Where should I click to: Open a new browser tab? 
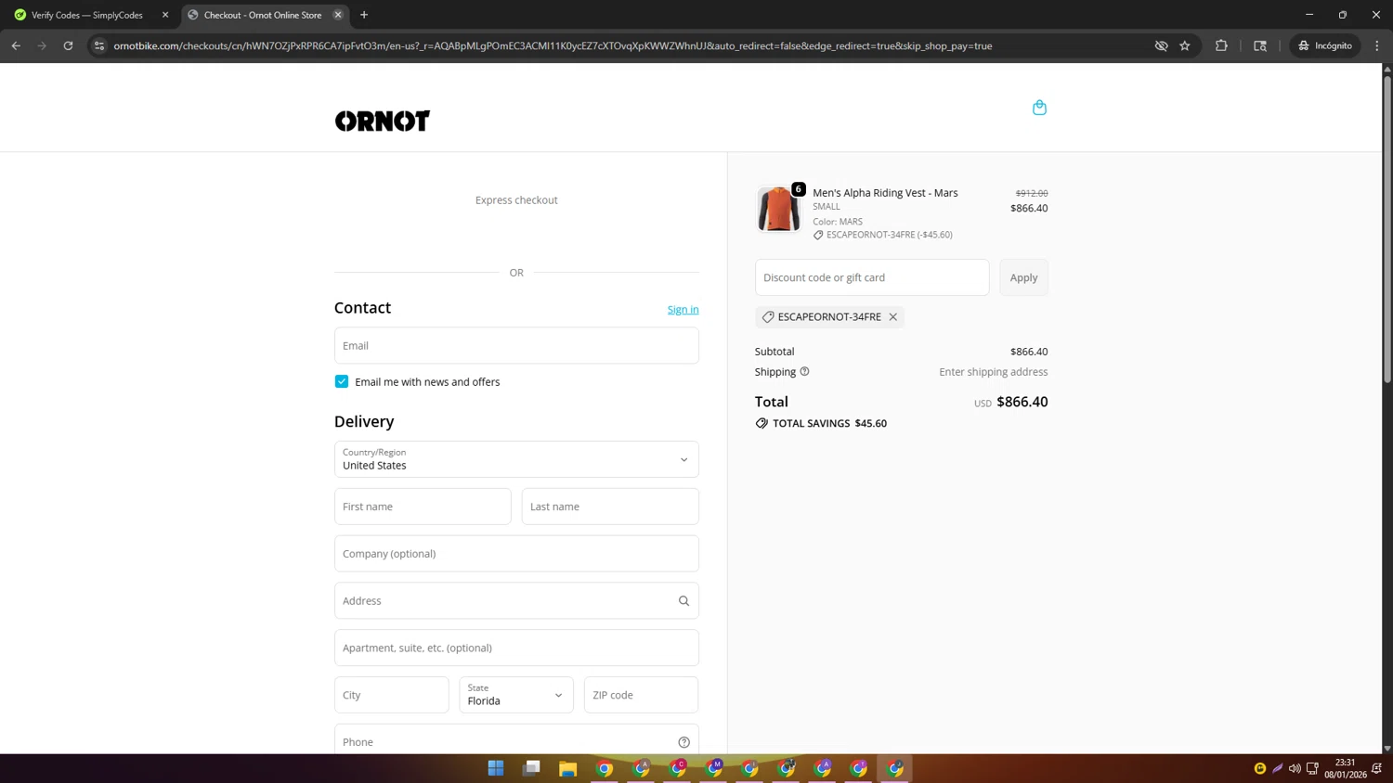[364, 15]
